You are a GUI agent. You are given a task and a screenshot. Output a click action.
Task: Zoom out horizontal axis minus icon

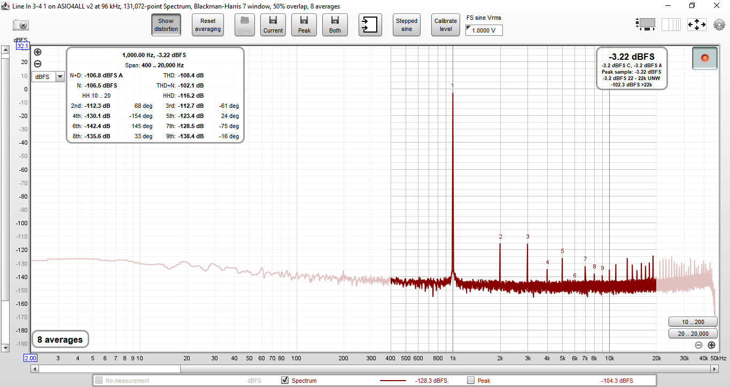click(x=699, y=345)
